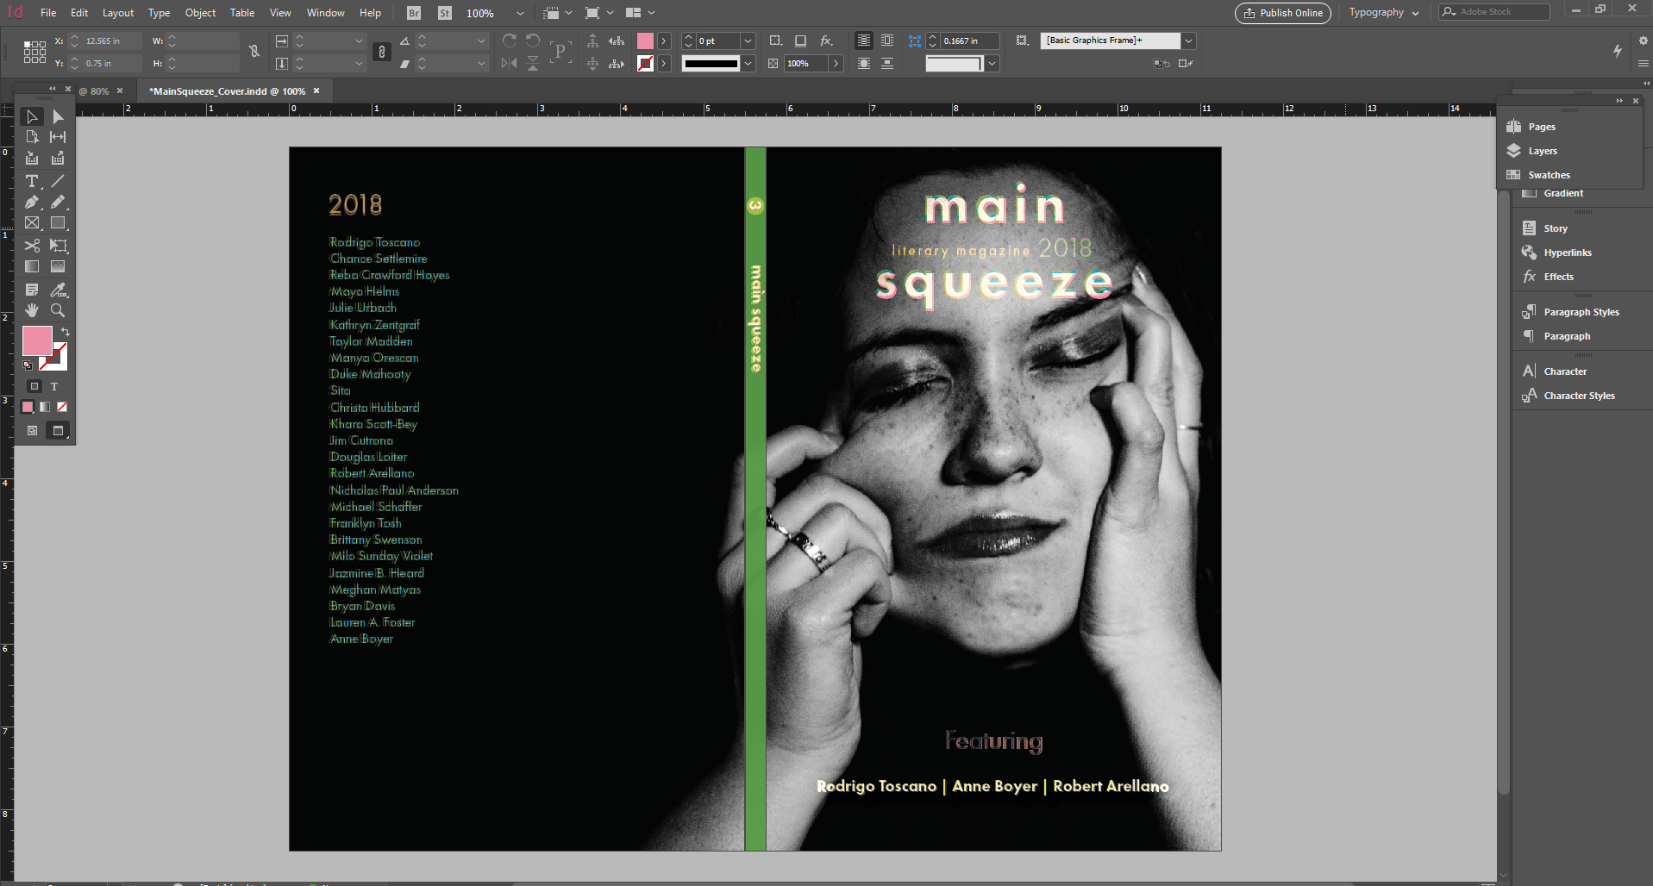Activate the Hand tool
The image size is (1653, 886).
[32, 310]
